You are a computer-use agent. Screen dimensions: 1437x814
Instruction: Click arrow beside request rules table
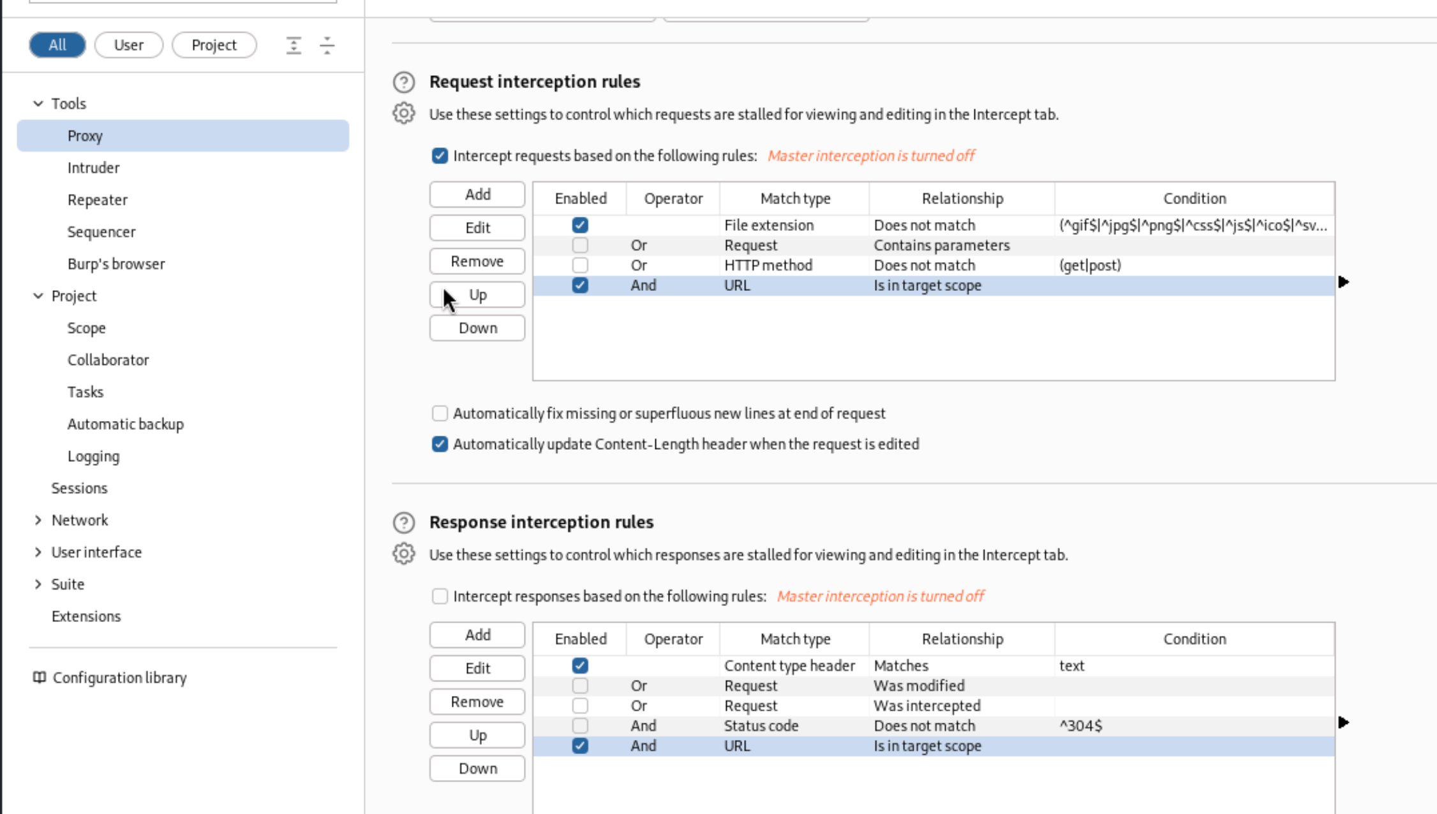point(1343,282)
